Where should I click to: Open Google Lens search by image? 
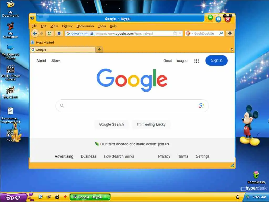point(201,105)
